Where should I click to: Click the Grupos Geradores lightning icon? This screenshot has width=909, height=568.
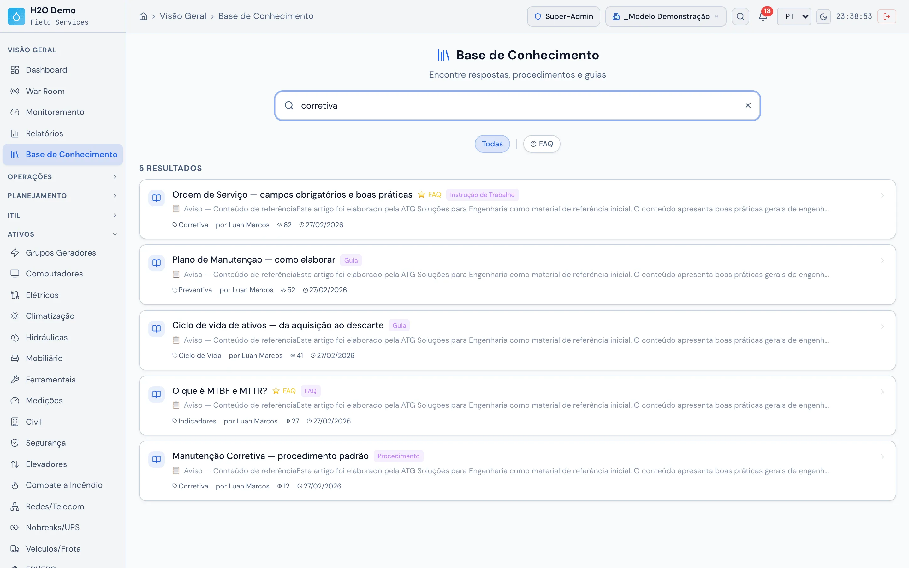pos(15,253)
